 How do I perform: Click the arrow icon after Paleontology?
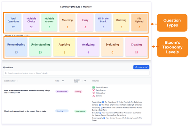(103, 102)
